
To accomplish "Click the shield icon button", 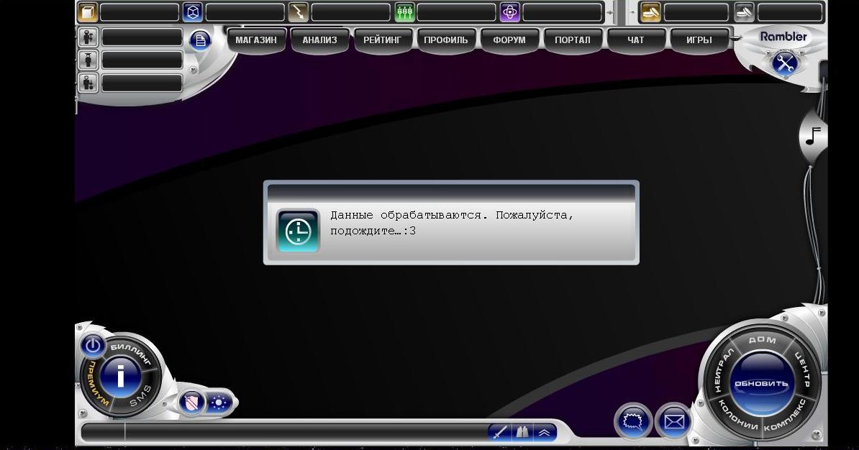I will (x=191, y=403).
